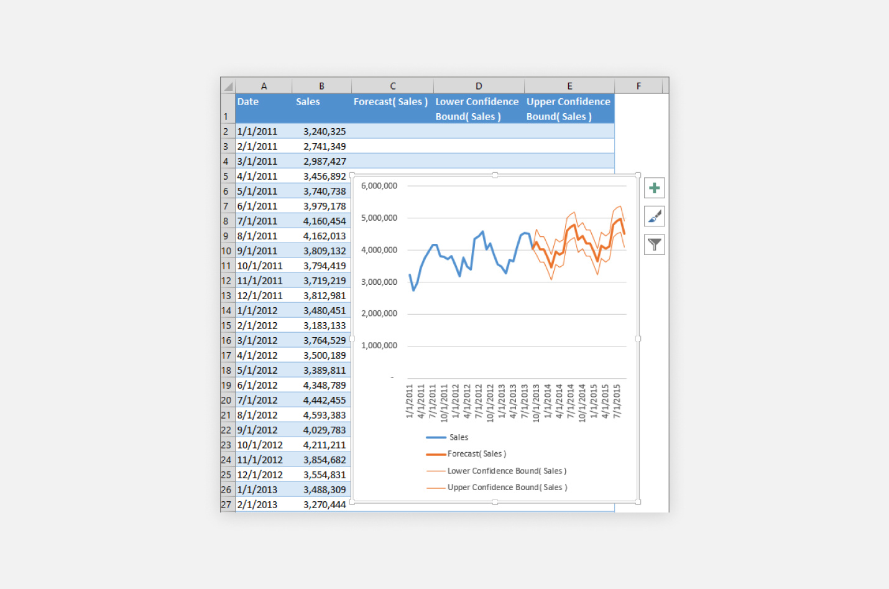Select the cell containing 3,240,325
889x589 pixels.
[321, 131]
